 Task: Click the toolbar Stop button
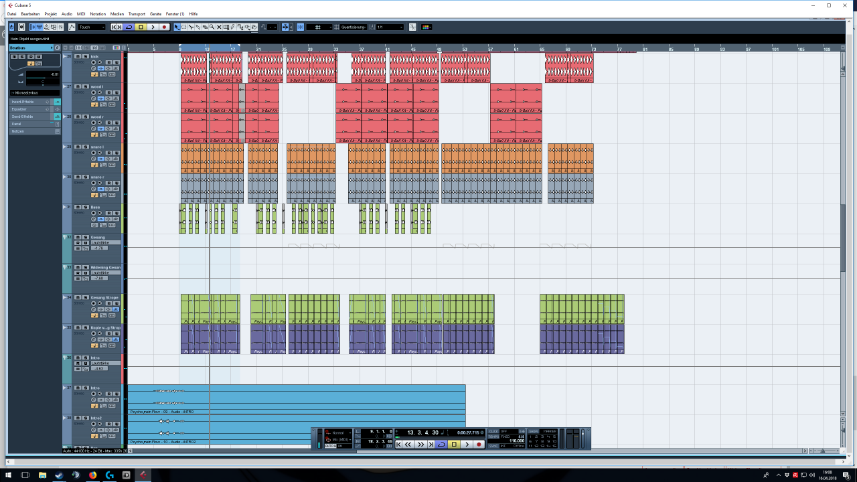pyautogui.click(x=141, y=27)
